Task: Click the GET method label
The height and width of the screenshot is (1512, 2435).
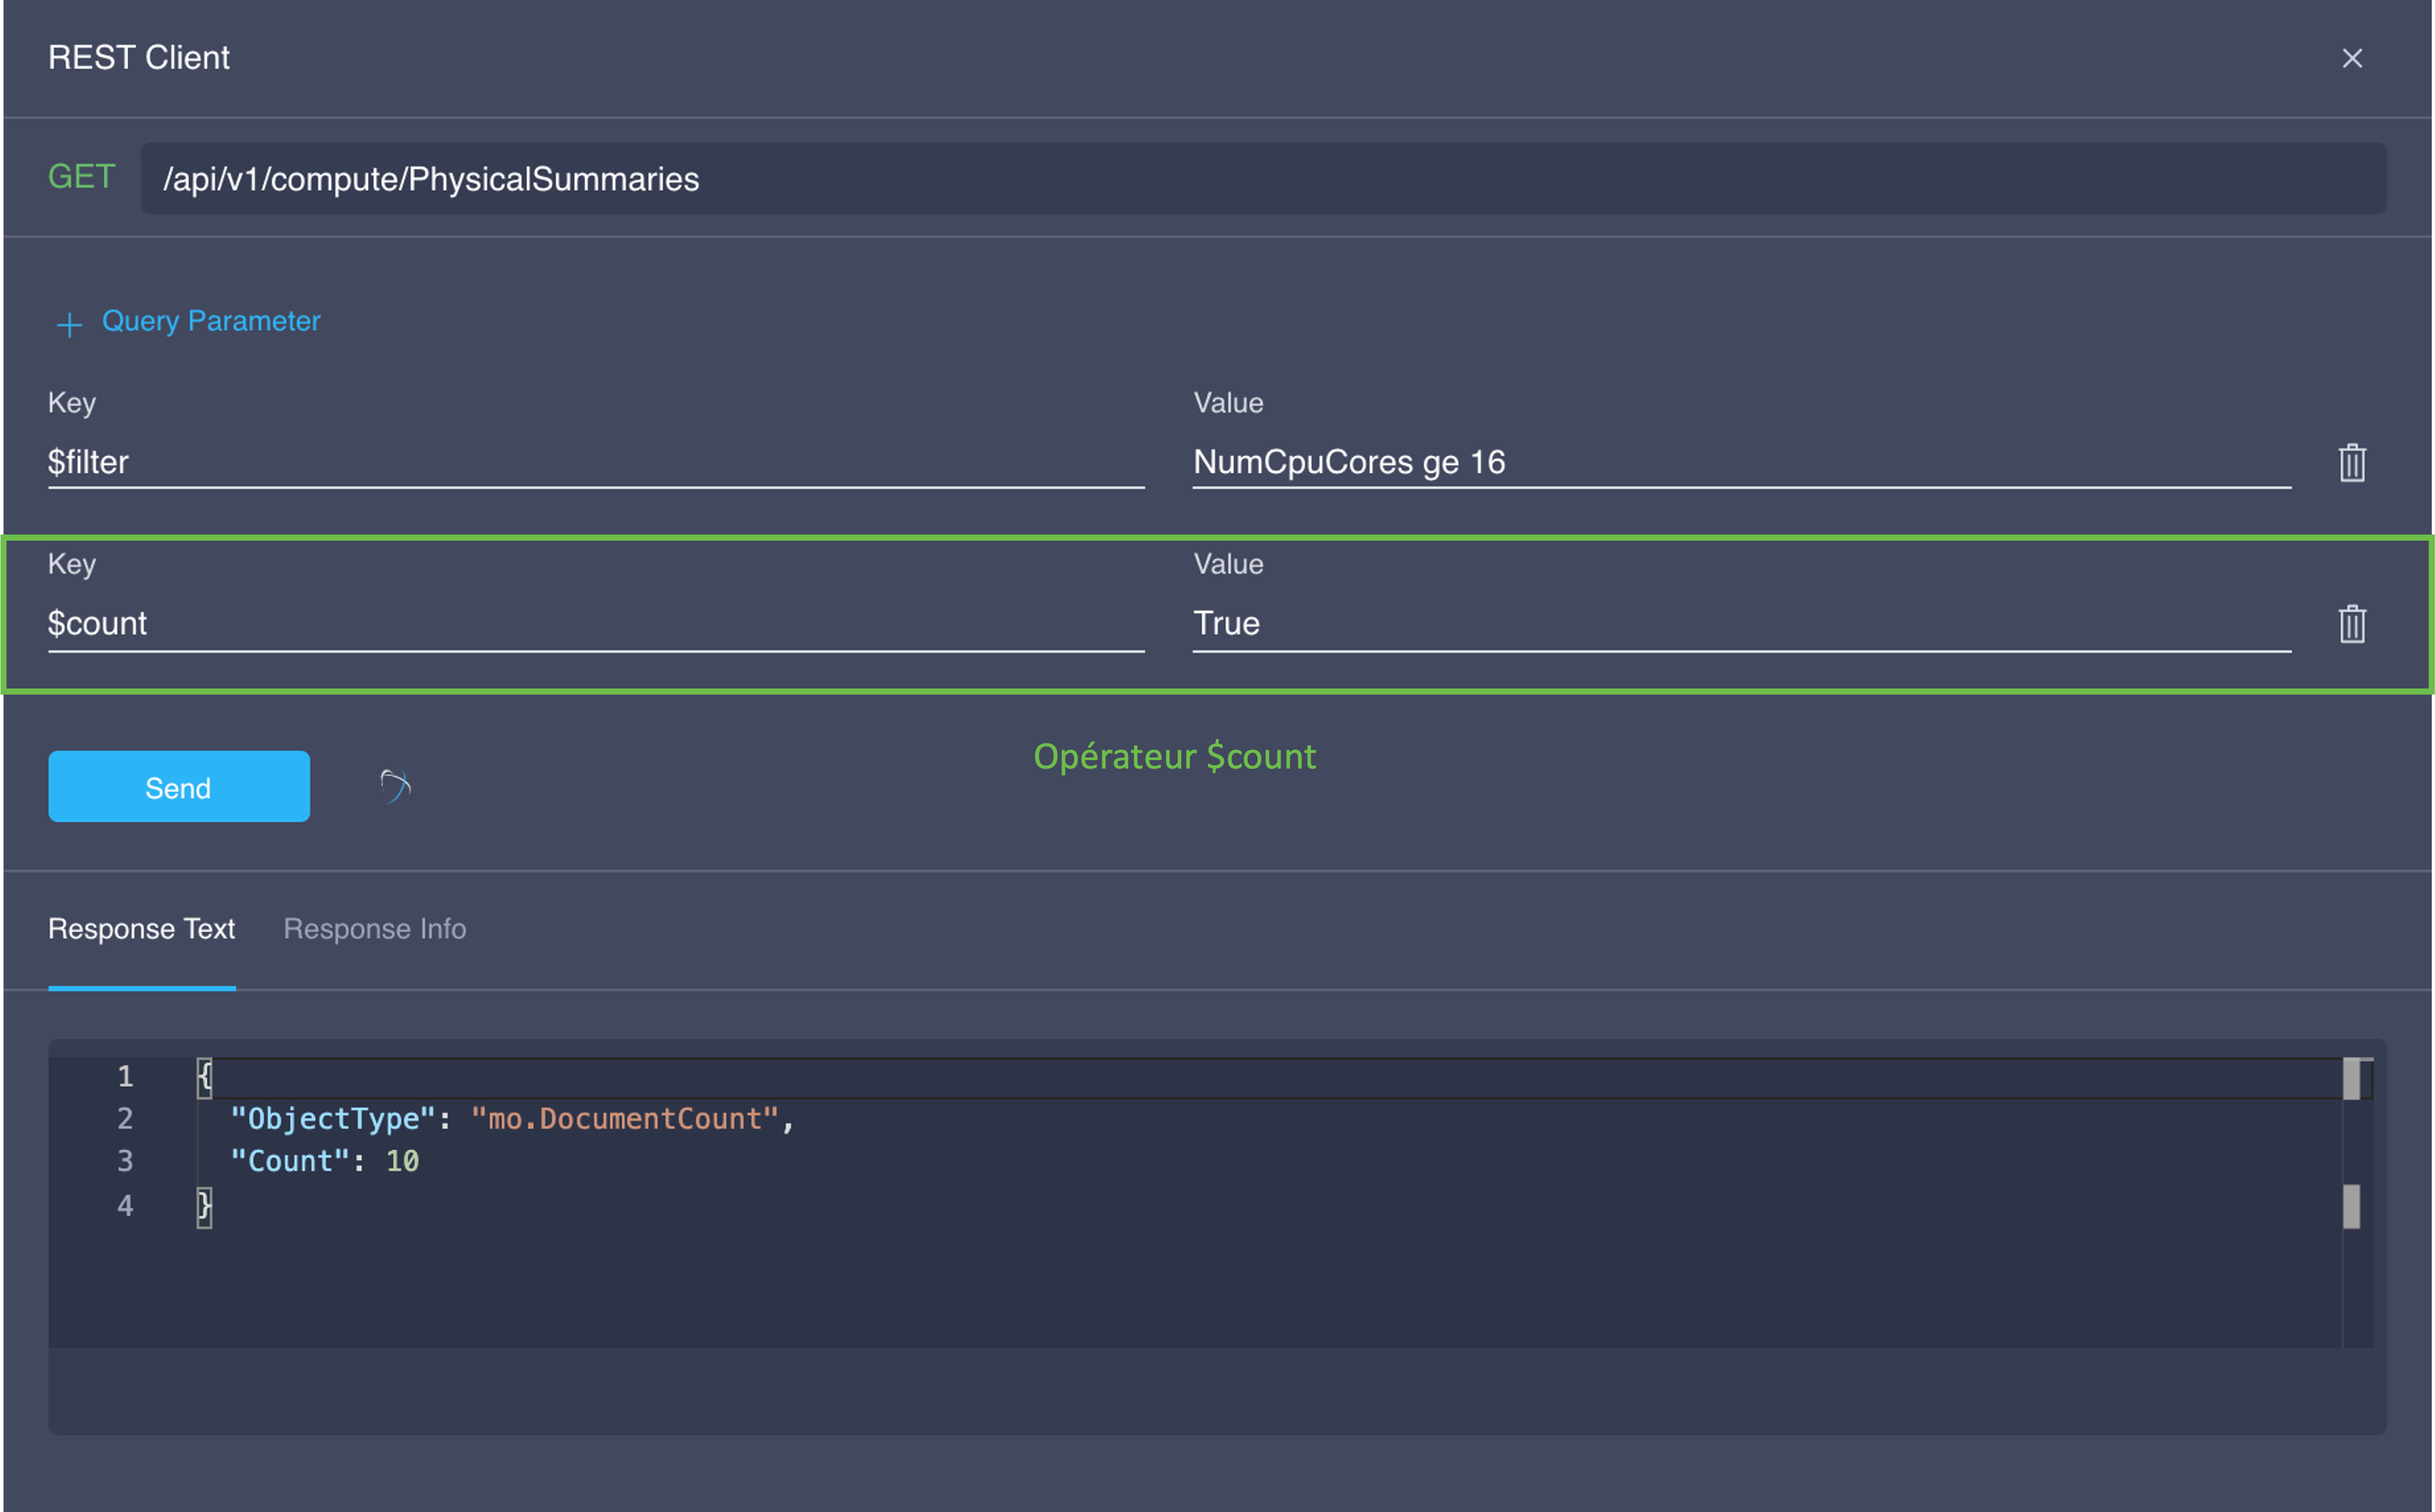Action: 82,177
